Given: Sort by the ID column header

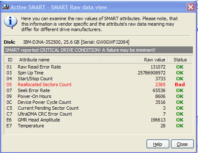Looking at the screenshot, I should click(10, 60).
